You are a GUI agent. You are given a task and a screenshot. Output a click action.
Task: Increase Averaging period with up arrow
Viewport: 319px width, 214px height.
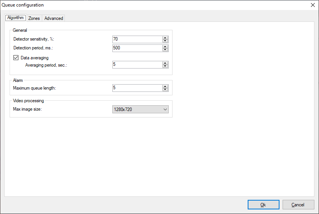(x=165, y=63)
